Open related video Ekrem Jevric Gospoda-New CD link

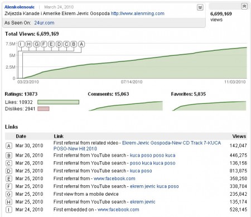point(137,146)
